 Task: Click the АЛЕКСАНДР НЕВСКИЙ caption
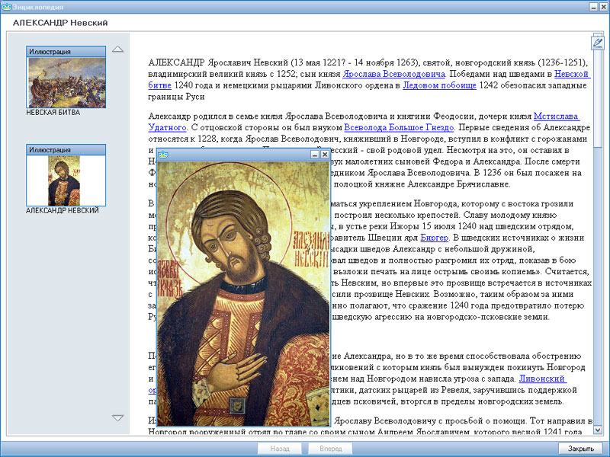[x=63, y=211]
